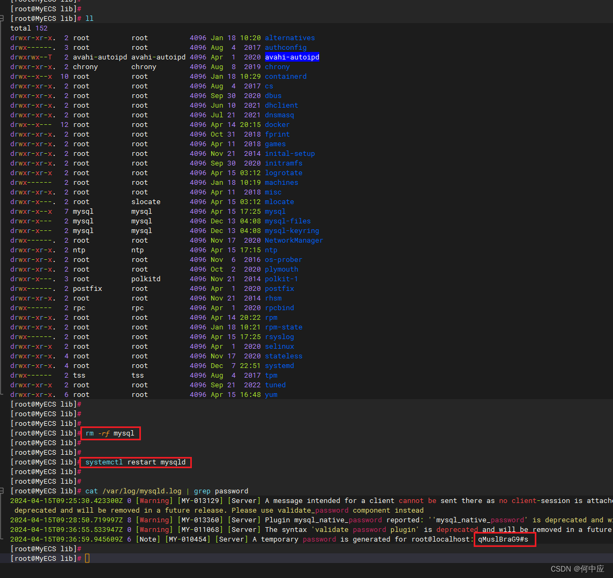
Task: Click the 'polkitd' group name
Action: (146, 279)
